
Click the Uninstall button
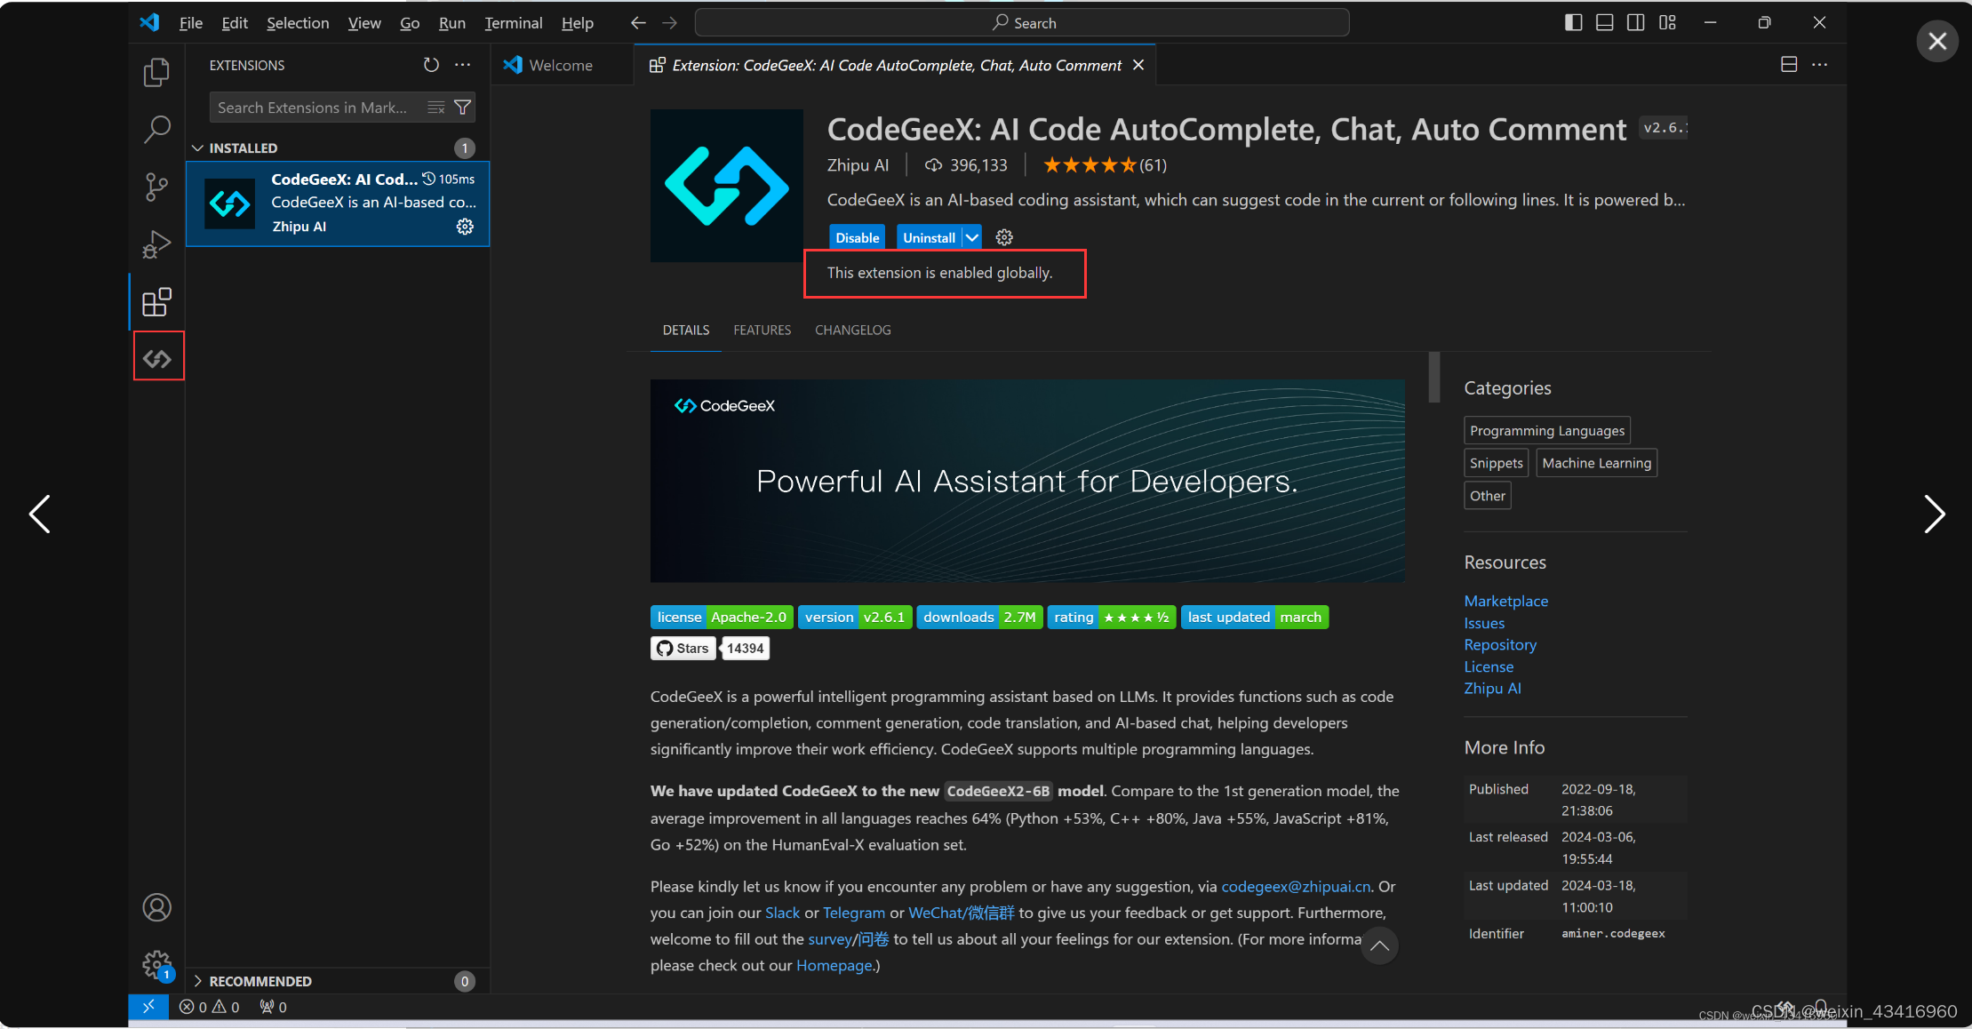click(929, 237)
